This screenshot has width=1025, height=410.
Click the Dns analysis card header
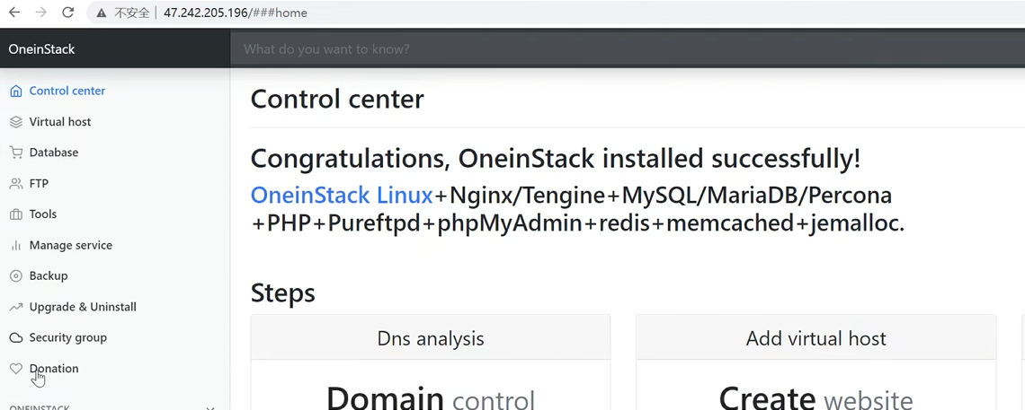tap(430, 338)
